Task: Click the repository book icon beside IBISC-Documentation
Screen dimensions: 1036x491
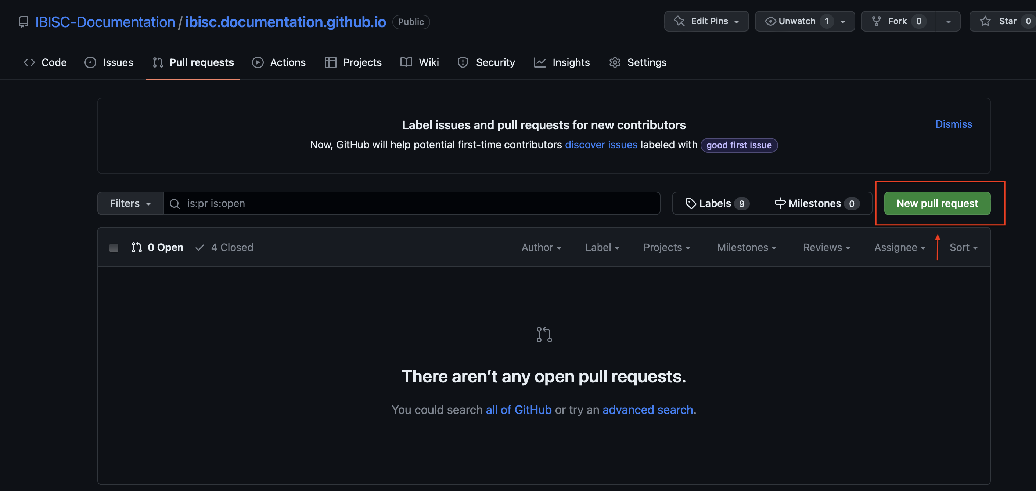Action: (23, 22)
